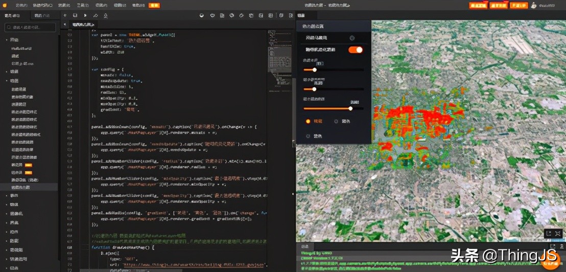The image size is (566, 272).
Task: Select the unselected radio option beside the orange one
Action: [336, 122]
